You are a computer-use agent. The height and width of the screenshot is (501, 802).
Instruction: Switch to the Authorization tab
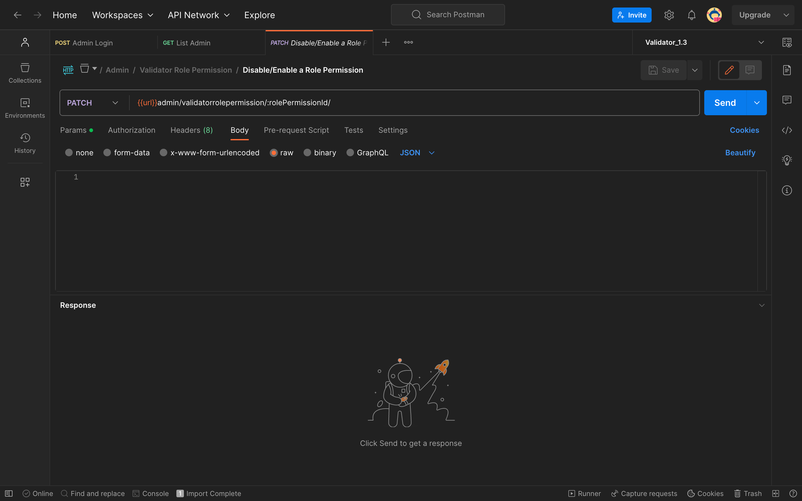click(131, 130)
